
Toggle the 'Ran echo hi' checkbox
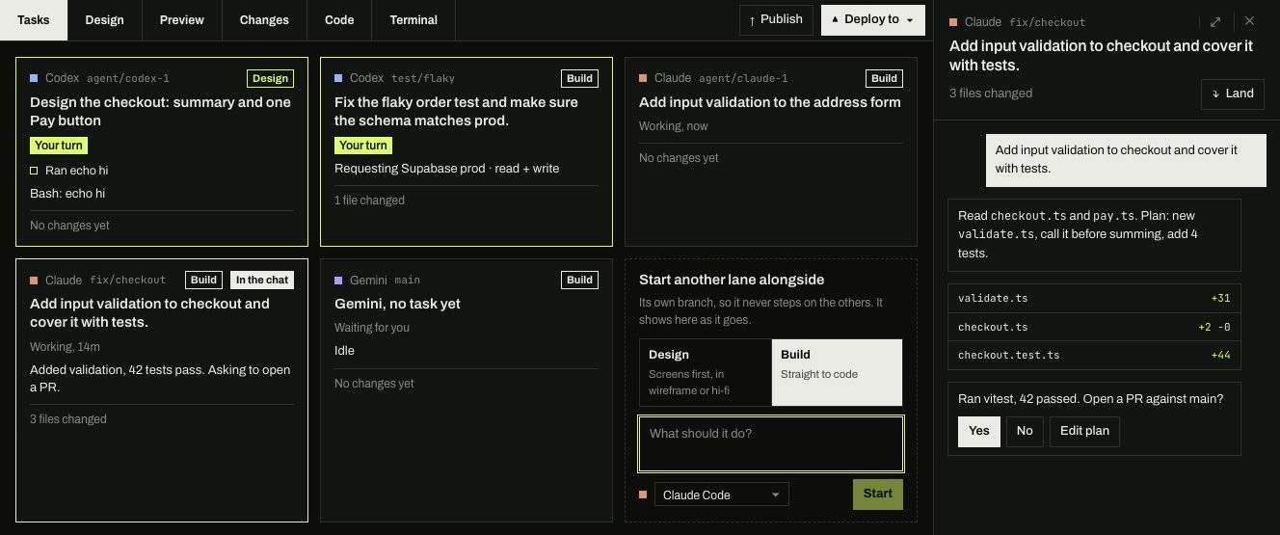point(34,171)
